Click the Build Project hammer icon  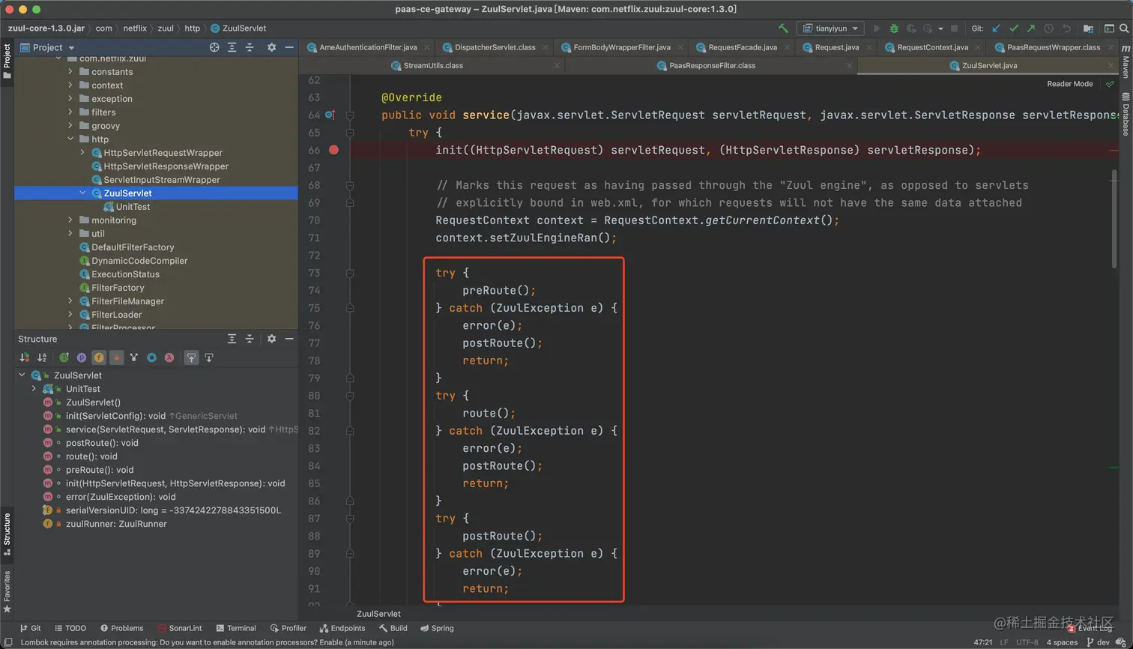click(x=783, y=28)
